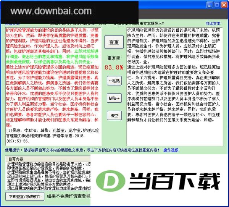Click the red 83.8% repetition rate value
The height and width of the screenshot is (207, 229).
pyautogui.click(x=114, y=67)
